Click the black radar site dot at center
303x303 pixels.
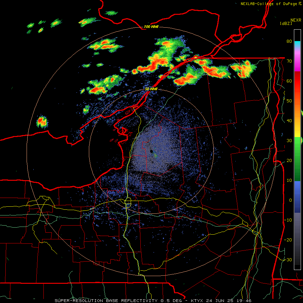[151, 151]
